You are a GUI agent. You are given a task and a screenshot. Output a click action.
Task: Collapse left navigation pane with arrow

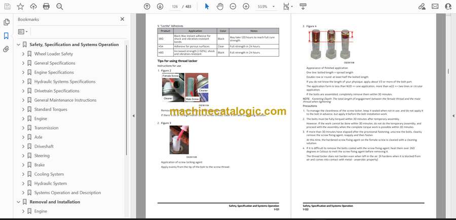(x=133, y=116)
